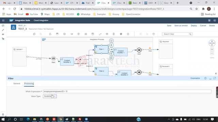Screen dimensions: 218x122
Task: Bookmark this page with star icon
Action: pos(197,9)
